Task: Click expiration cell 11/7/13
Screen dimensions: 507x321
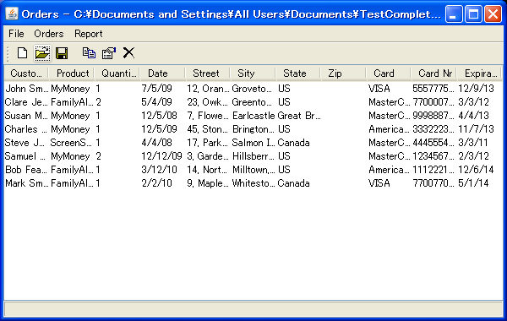Action: 479,129
